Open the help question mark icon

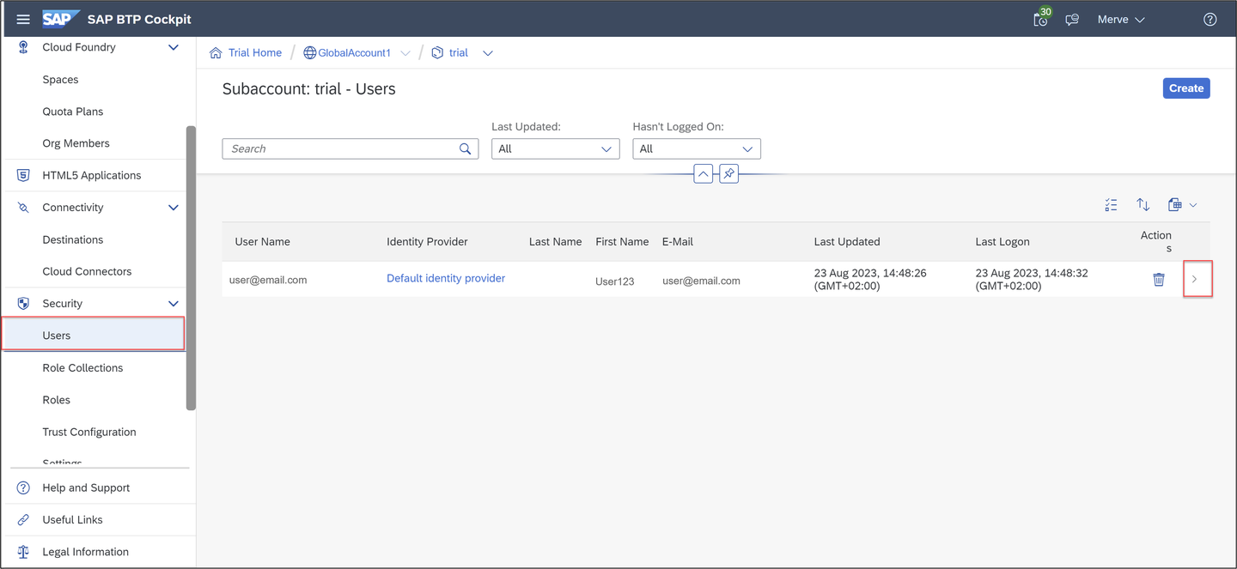(1210, 19)
